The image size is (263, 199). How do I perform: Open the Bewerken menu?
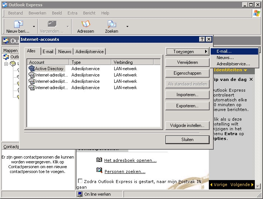coord(37,13)
